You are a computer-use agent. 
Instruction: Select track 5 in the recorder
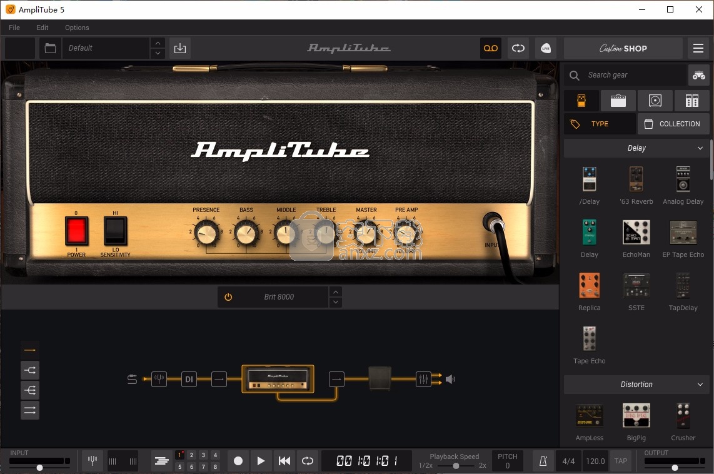(x=180, y=466)
